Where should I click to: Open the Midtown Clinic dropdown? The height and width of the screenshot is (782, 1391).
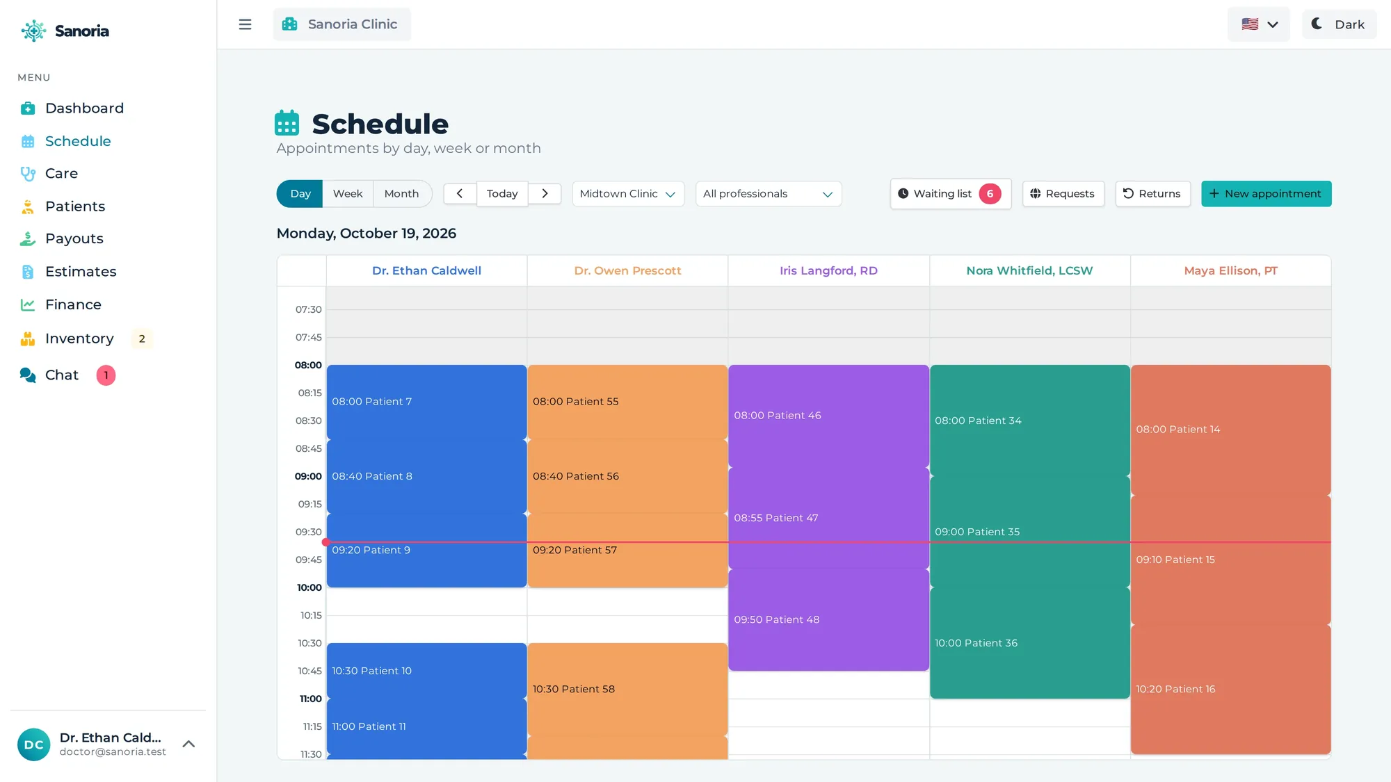click(x=628, y=194)
